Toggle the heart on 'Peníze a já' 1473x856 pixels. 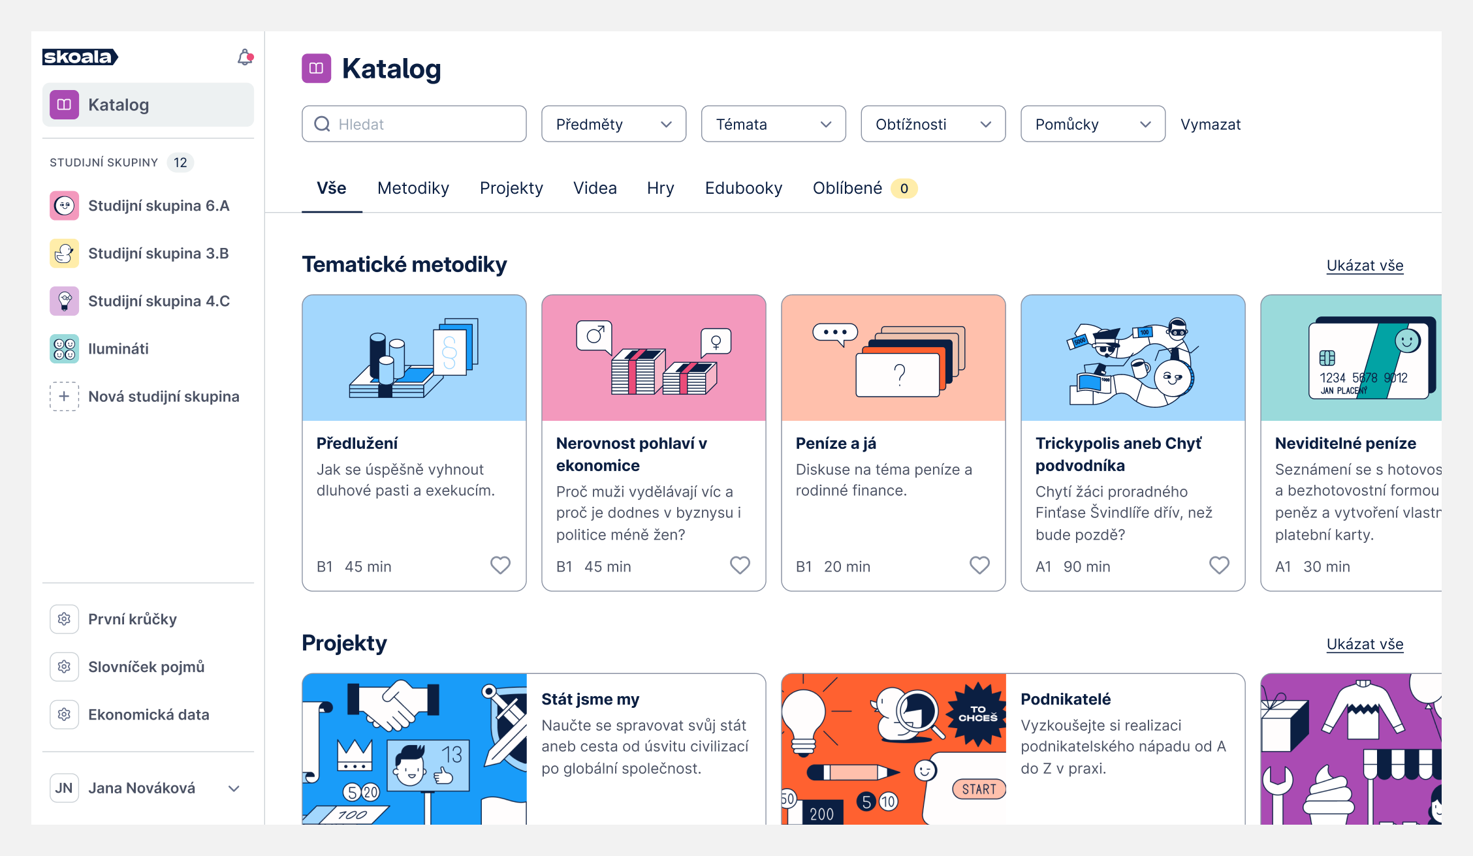(x=979, y=565)
